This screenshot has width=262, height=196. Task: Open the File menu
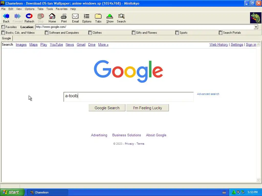[x=3, y=9]
